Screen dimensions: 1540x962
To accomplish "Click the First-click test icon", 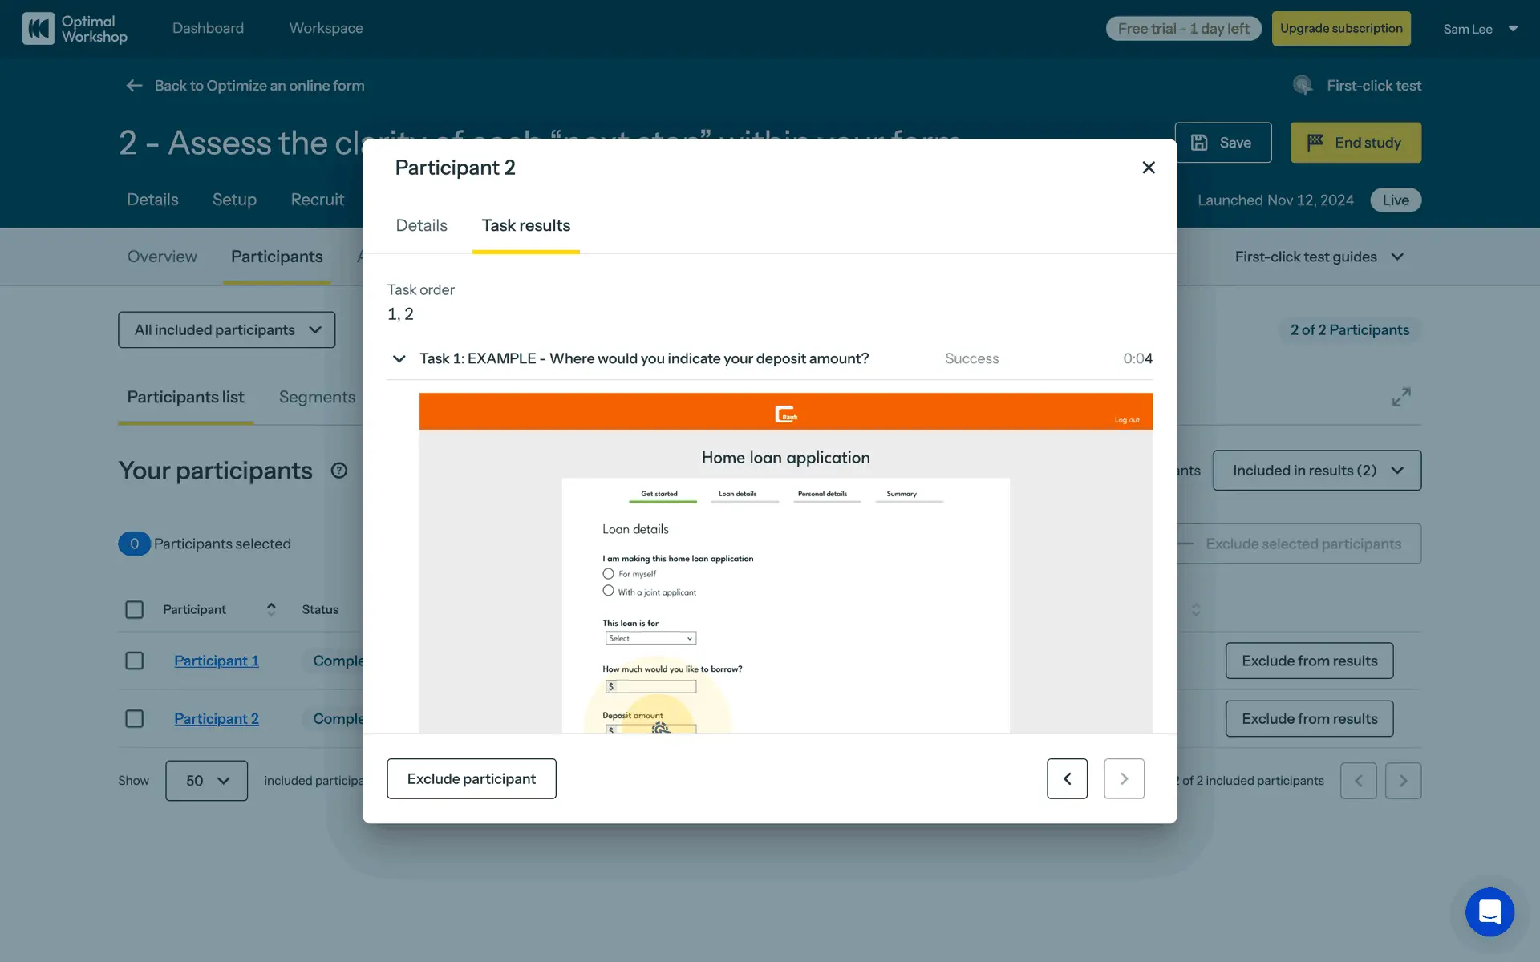I will pyautogui.click(x=1302, y=86).
